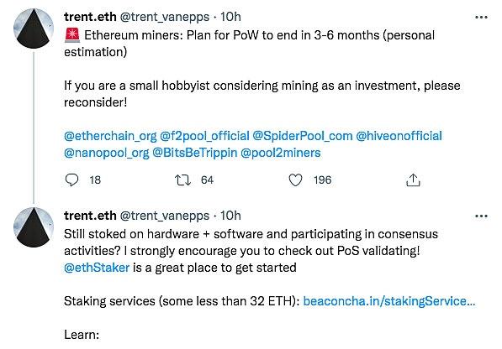
Task: Open more options on the first tweet
Action: click(481, 18)
